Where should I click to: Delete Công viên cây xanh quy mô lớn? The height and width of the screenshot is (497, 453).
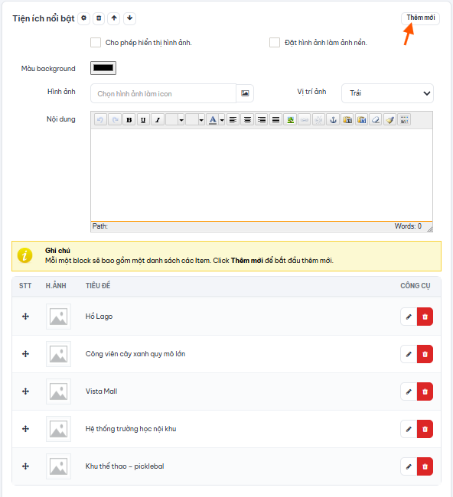pos(425,354)
